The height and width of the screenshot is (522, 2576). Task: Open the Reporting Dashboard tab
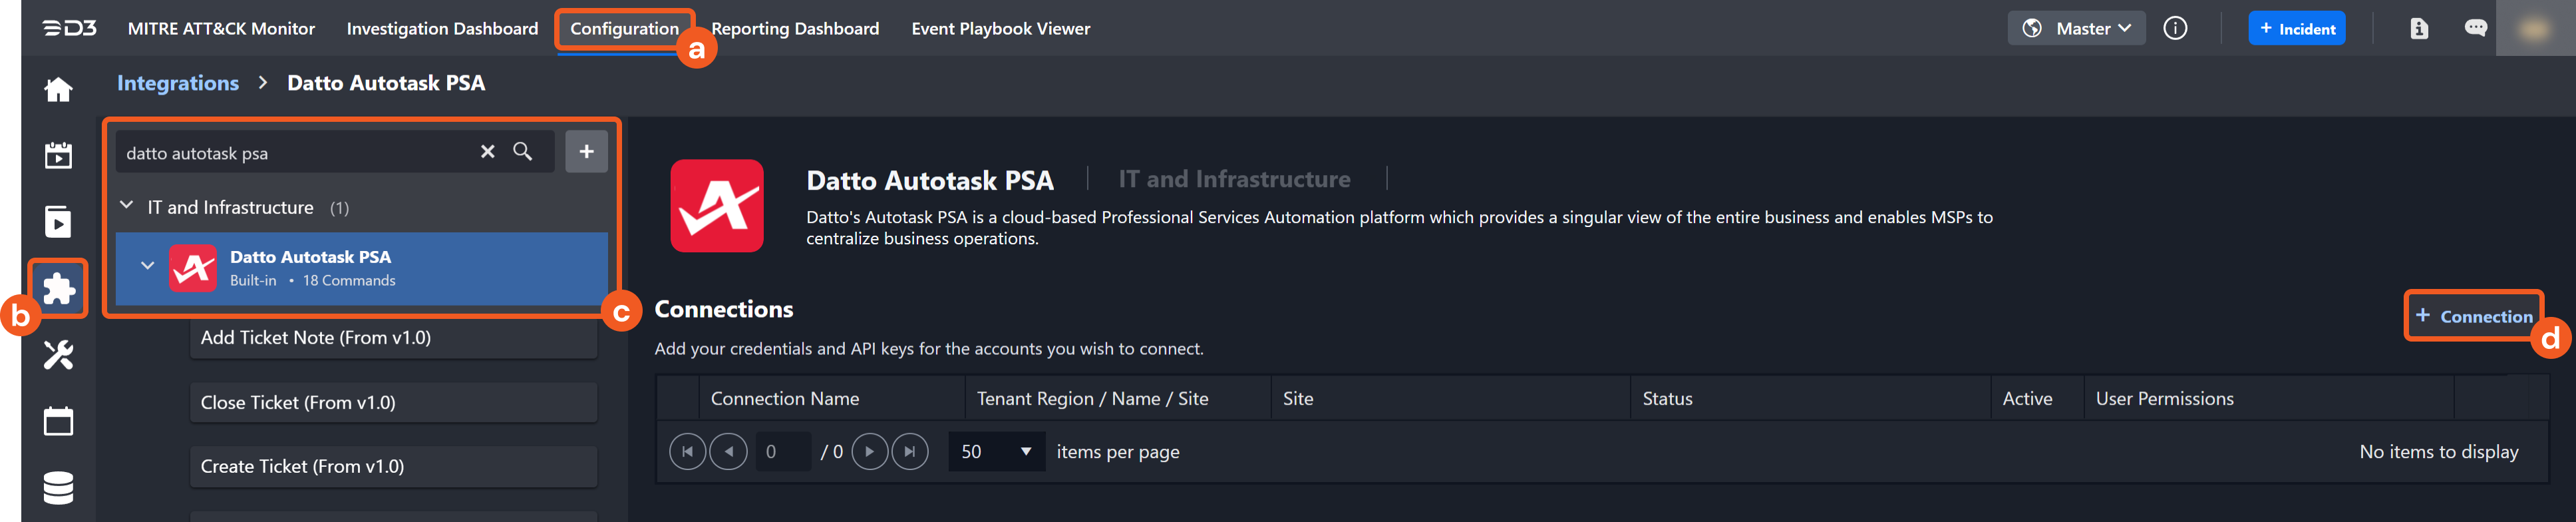pos(795,29)
